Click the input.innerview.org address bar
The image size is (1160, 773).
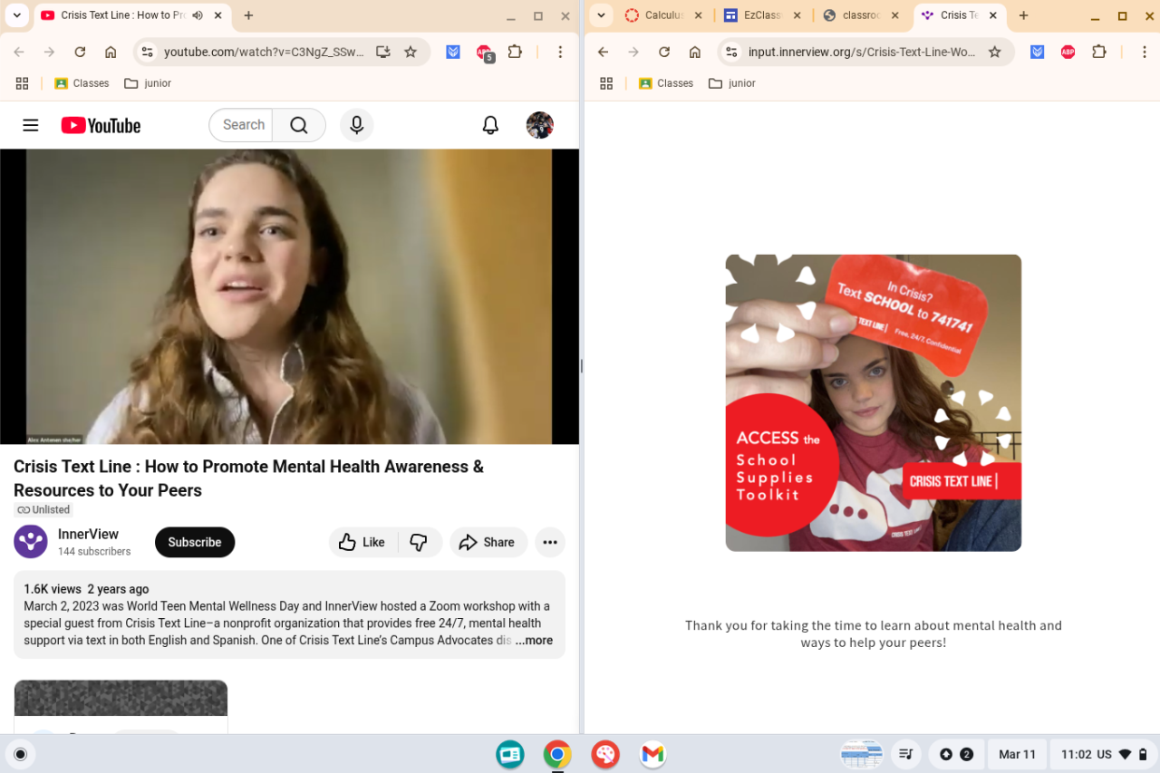pos(862,52)
